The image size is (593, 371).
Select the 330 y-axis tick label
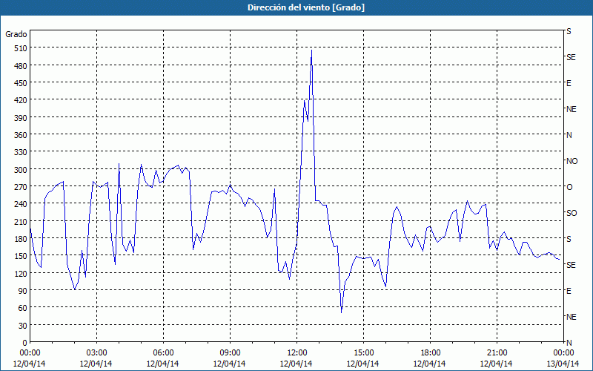21,152
